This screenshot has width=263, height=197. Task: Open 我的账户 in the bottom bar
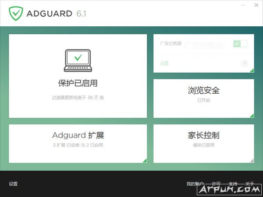point(195,184)
